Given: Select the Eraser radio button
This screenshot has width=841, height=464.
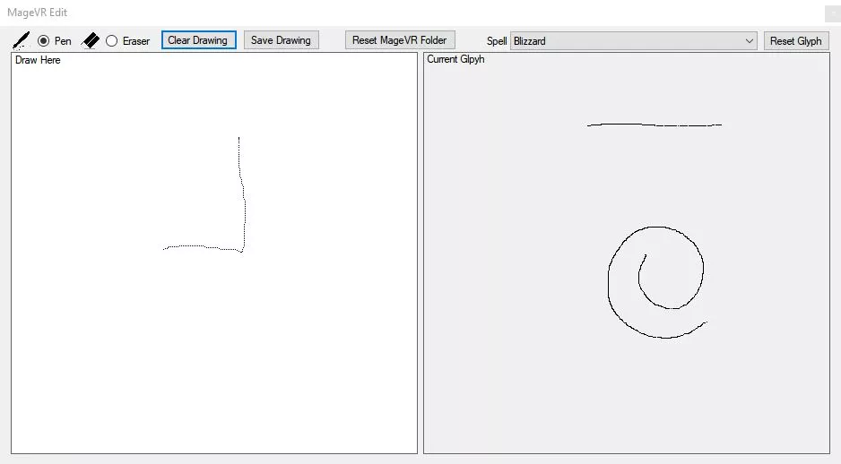Looking at the screenshot, I should pos(111,40).
